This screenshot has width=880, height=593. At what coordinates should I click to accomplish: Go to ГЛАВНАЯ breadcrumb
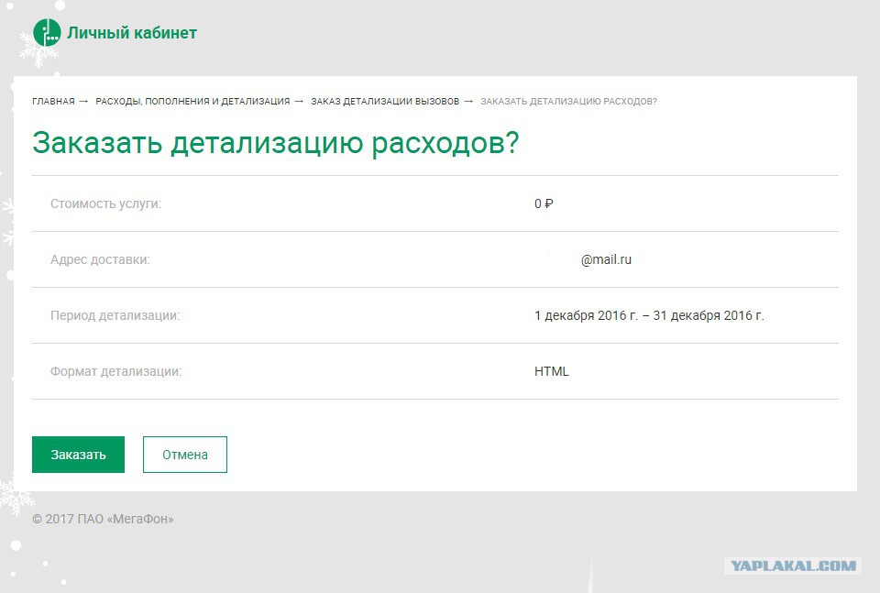pos(53,102)
